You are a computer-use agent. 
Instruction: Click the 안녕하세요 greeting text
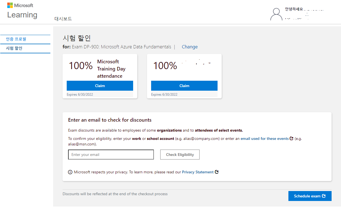294,9
